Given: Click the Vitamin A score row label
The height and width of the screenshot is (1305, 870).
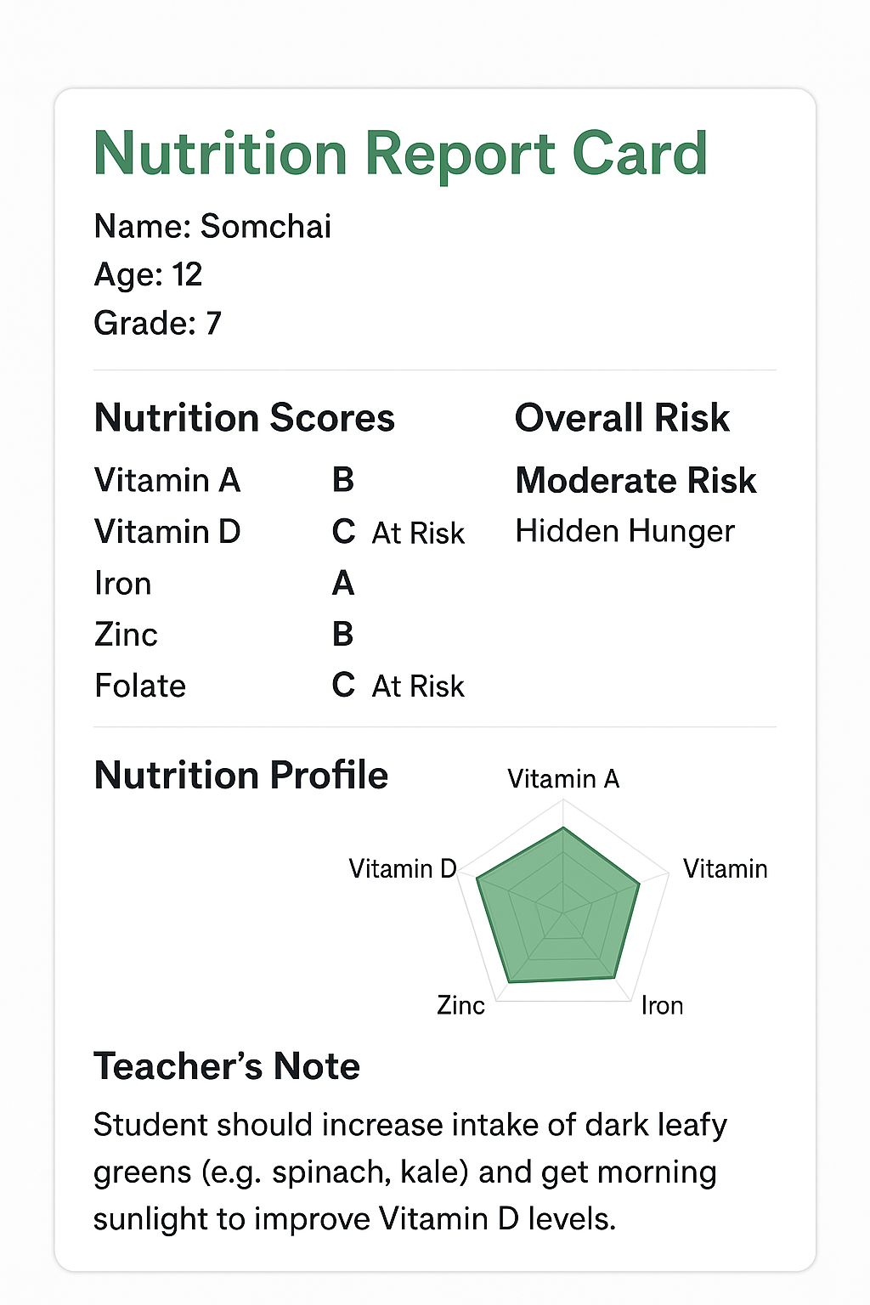Looking at the screenshot, I should pos(167,480).
